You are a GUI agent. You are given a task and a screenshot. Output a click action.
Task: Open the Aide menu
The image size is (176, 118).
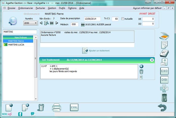(82, 8)
